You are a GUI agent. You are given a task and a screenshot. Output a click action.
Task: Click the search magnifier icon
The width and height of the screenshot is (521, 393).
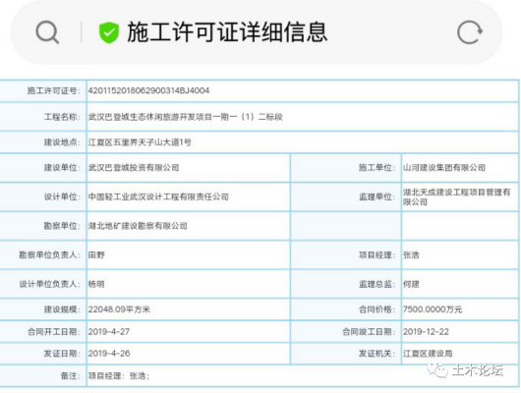tap(47, 32)
